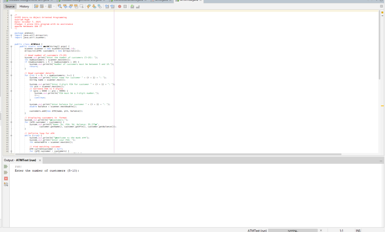The height and width of the screenshot is (232, 385).
Task: Switch to the History view tab
Action: (x=24, y=6)
